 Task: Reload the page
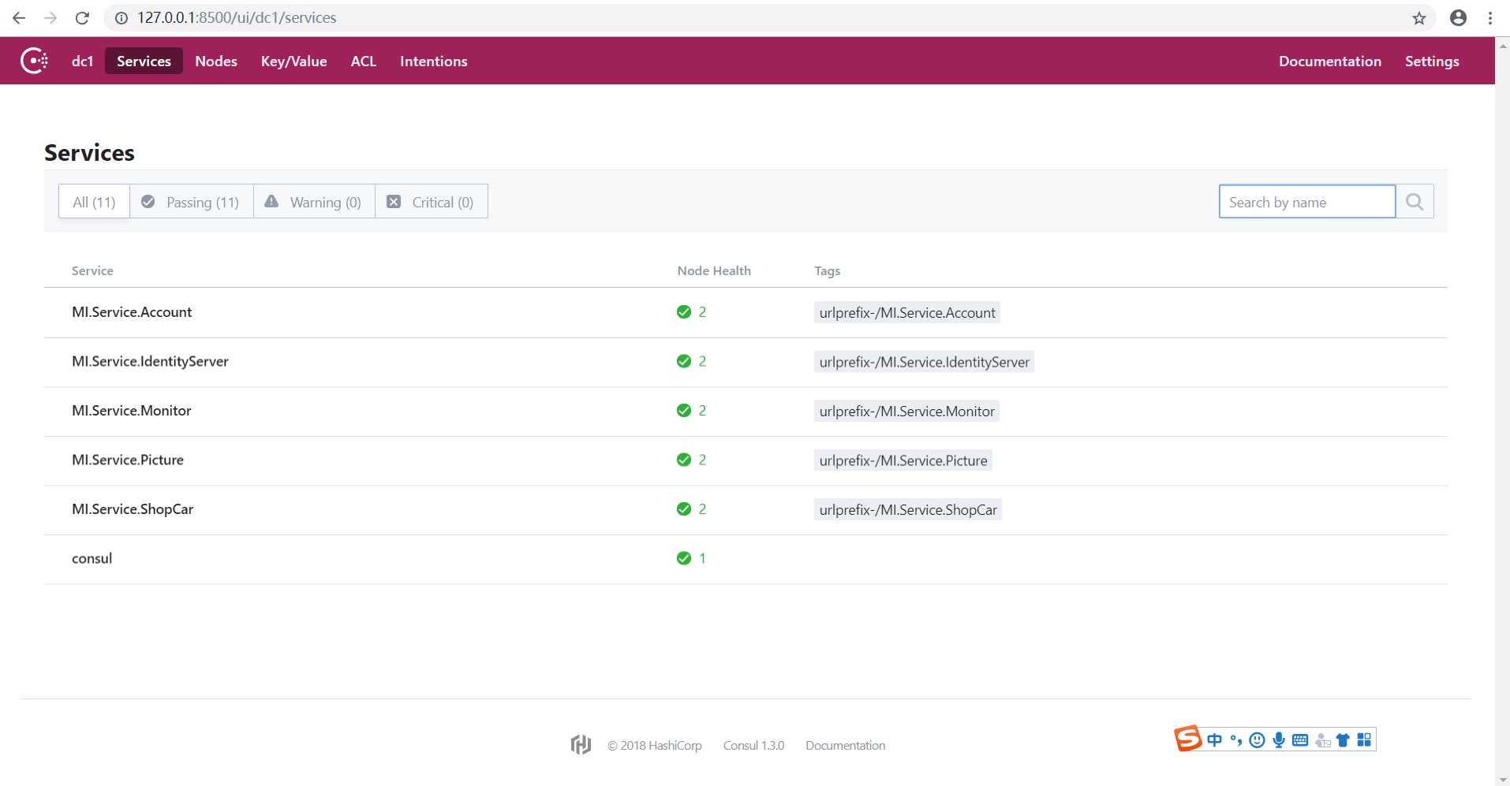pos(82,17)
